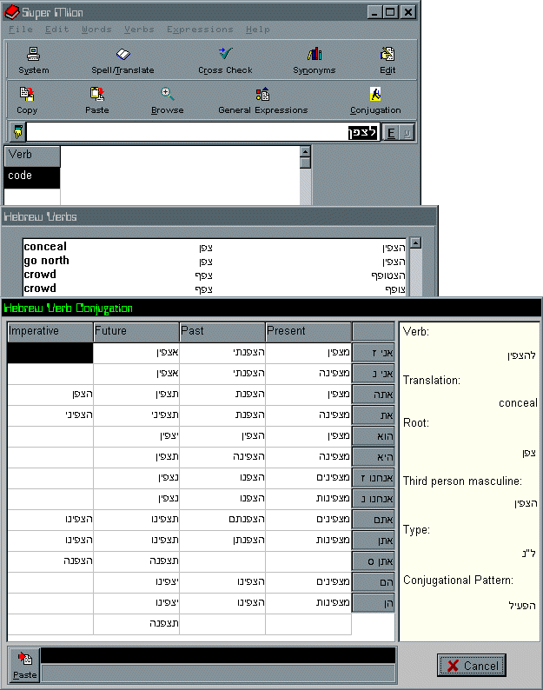This screenshot has height=690, width=543.
Task: Open the Verbs menu
Action: coord(139,30)
